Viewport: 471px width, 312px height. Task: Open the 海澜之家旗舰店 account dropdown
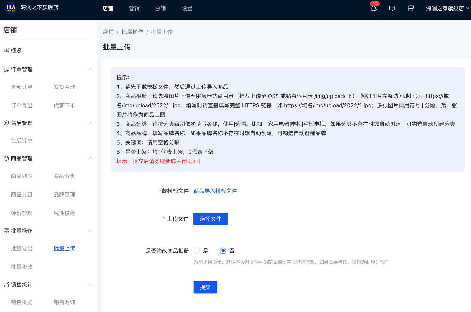coord(447,9)
